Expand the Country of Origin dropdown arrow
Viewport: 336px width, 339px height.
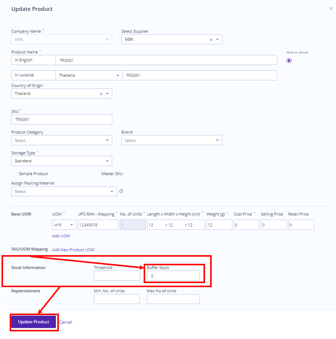pos(107,94)
